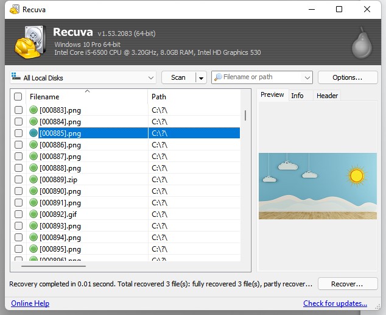Select the [000891].png file name
The height and width of the screenshot is (315, 386).
[x=60, y=203]
